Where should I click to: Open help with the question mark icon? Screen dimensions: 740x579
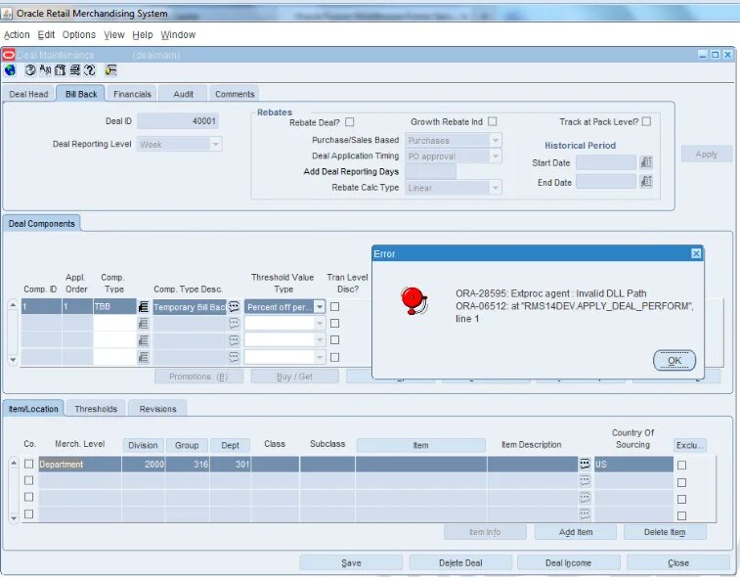pos(89,70)
